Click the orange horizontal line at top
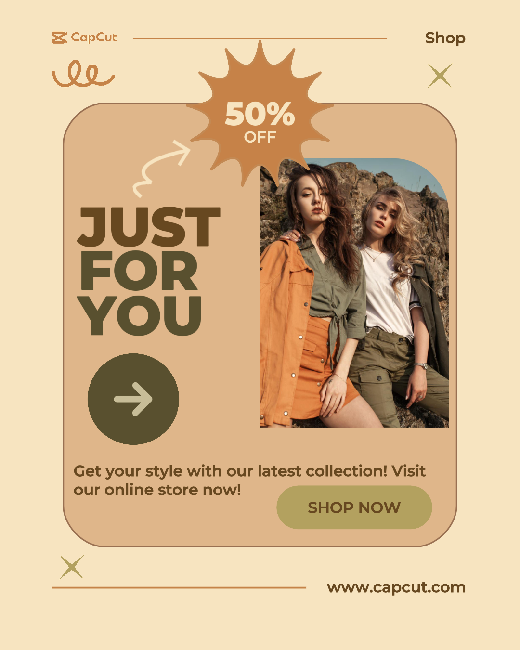 tap(260, 39)
